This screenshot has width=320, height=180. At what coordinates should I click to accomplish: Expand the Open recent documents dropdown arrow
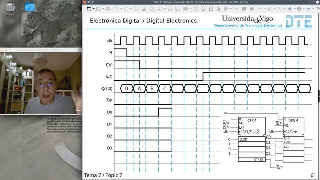click(94, 9)
